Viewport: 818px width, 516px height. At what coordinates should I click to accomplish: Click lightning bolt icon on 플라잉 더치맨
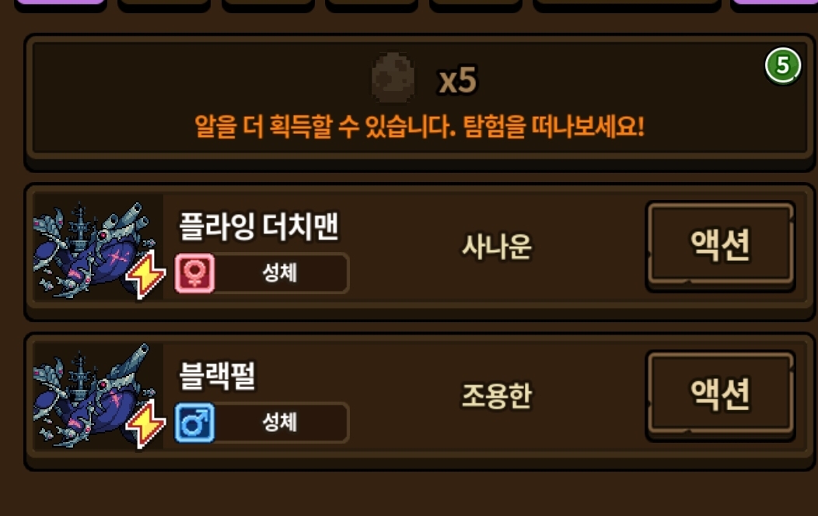click(x=145, y=274)
